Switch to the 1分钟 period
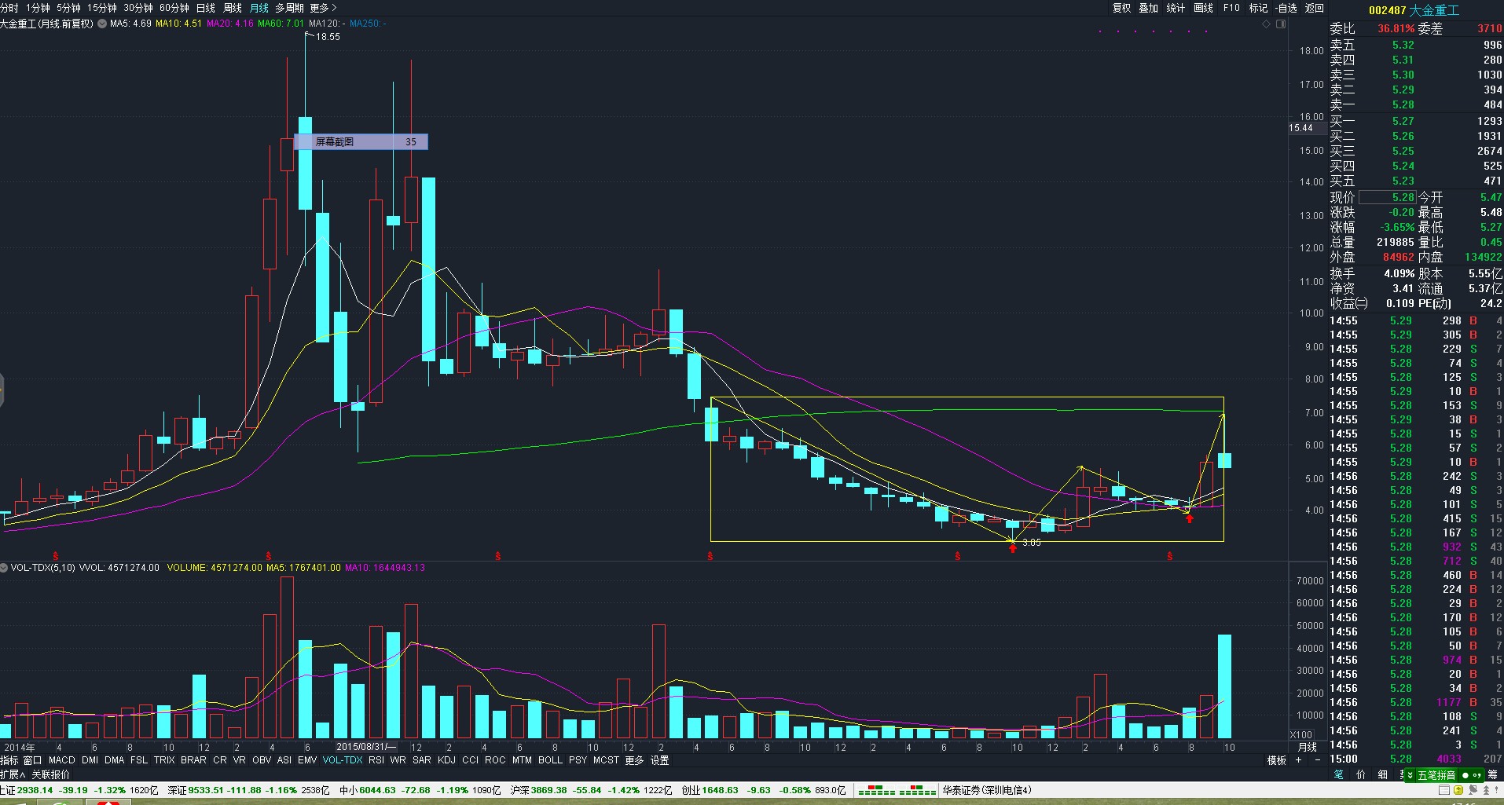1504x805 pixels. [38, 8]
